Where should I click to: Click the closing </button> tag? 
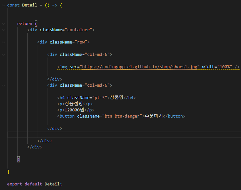174,116
